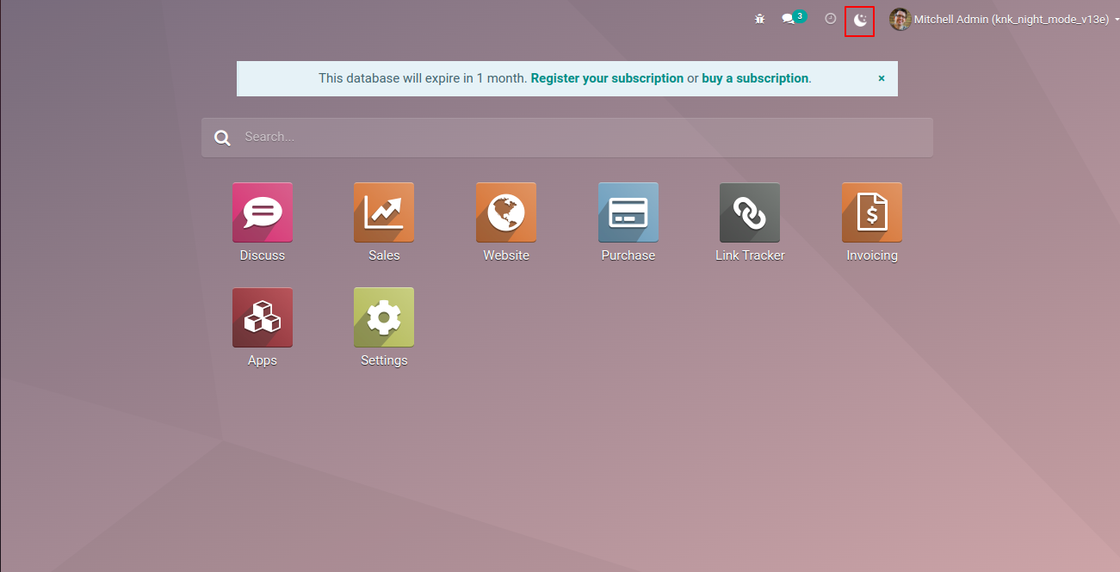Open the Discuss app
Image resolution: width=1120 pixels, height=572 pixels.
[x=263, y=212]
